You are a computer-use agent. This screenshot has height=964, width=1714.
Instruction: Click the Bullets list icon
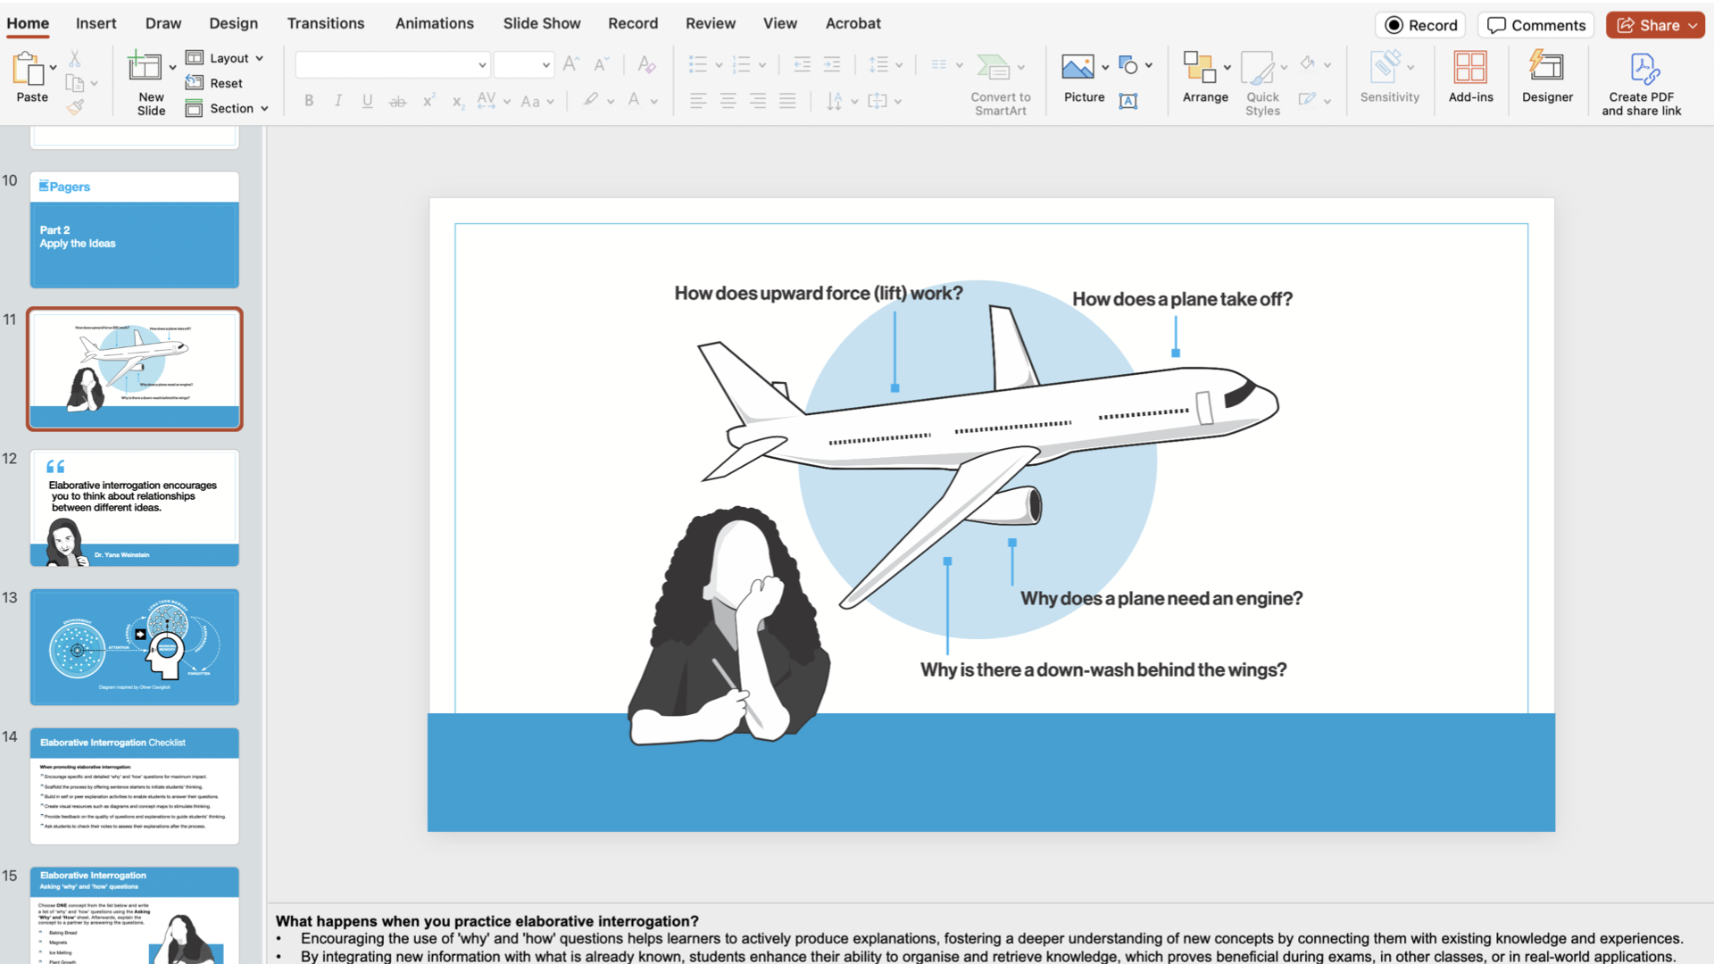pos(698,64)
